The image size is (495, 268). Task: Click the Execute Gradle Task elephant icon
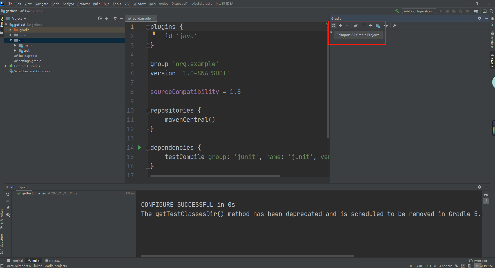(356, 26)
